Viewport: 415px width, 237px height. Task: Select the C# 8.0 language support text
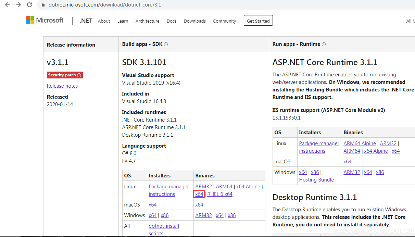pos(129,153)
